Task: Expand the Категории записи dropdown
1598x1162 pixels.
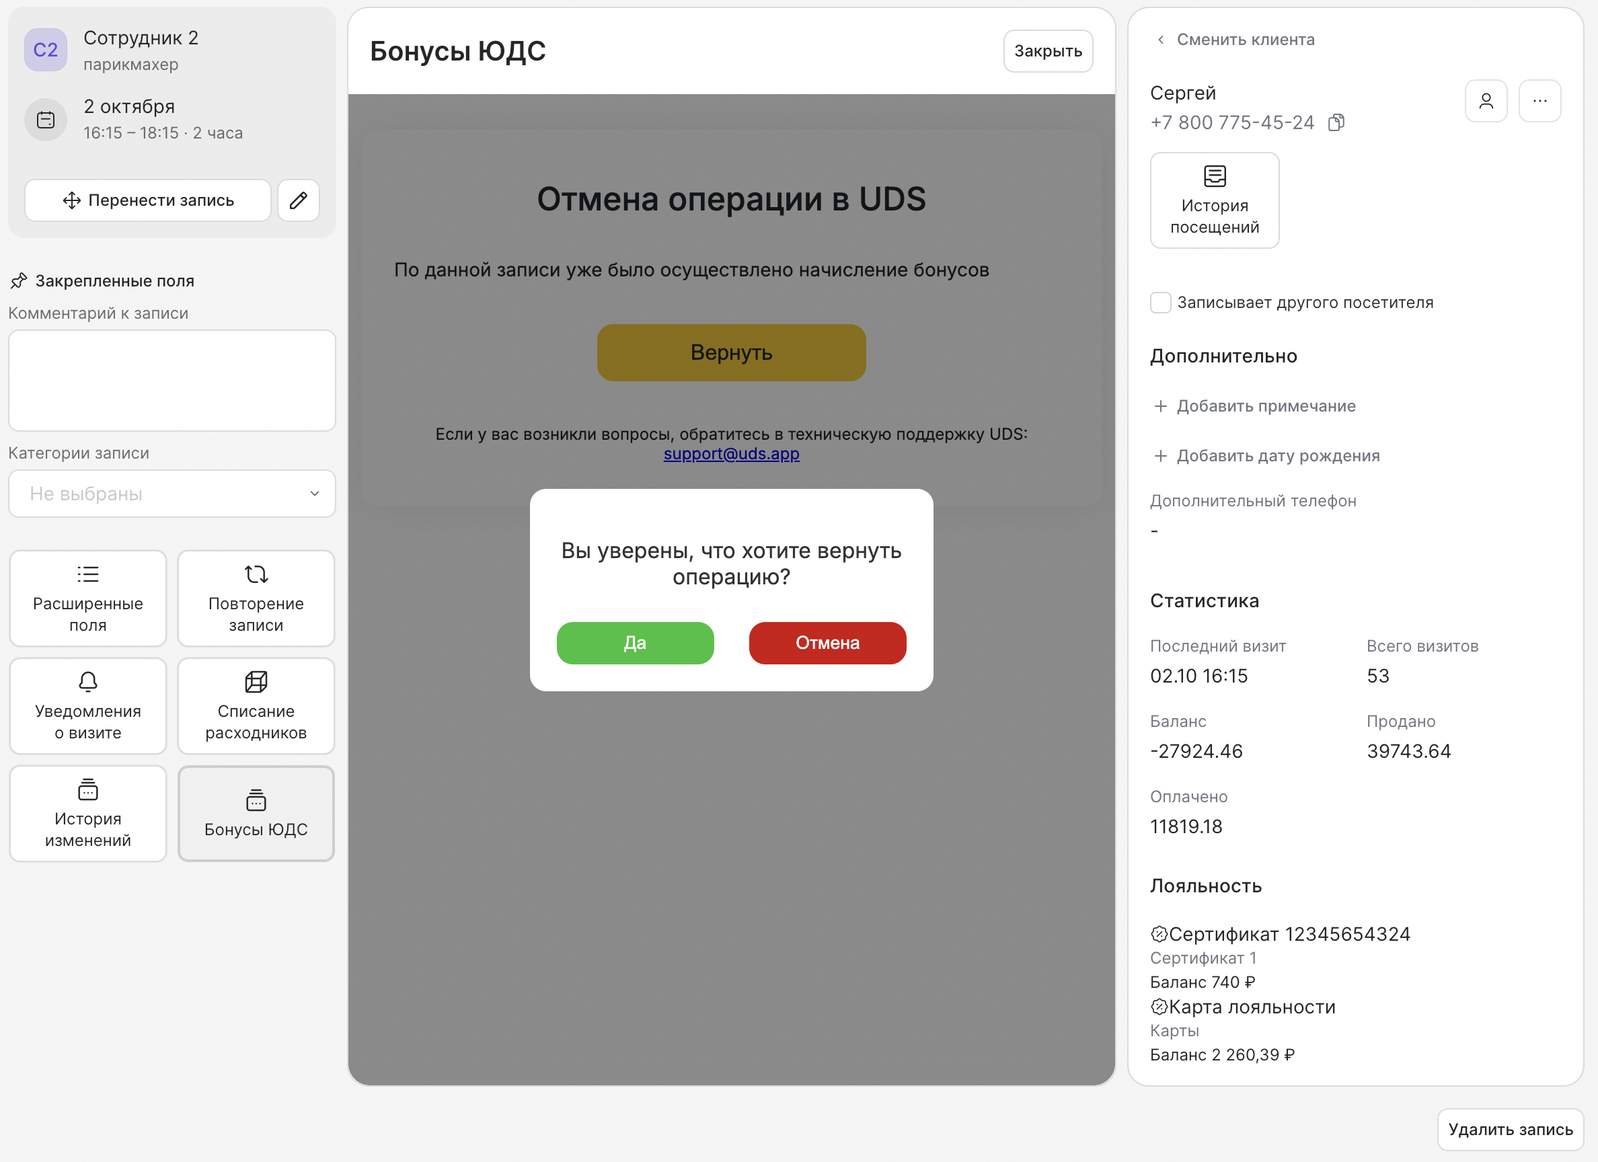Action: (172, 494)
